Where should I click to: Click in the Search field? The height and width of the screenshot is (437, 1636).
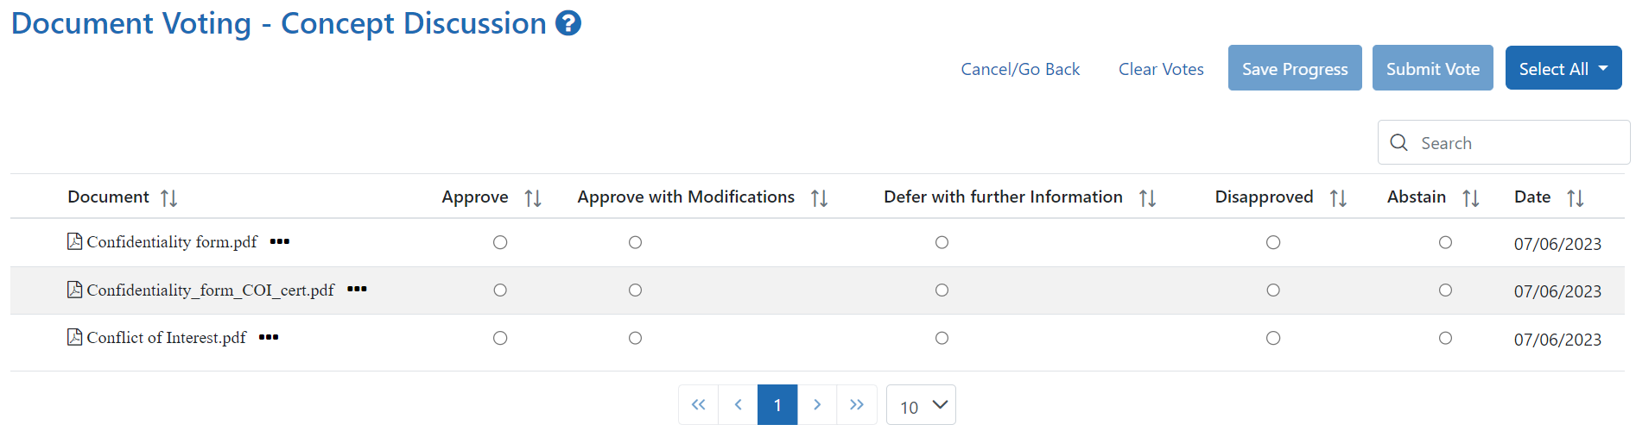coord(1504,142)
